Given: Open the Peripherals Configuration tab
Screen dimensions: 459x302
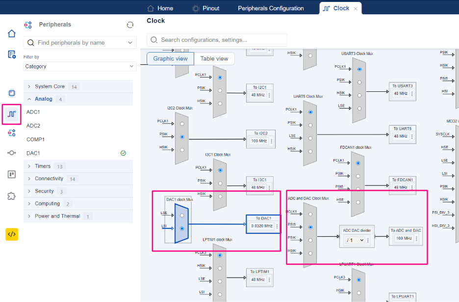Looking at the screenshot, I should [271, 8].
